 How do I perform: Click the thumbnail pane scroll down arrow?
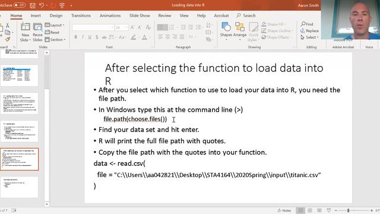click(47, 204)
